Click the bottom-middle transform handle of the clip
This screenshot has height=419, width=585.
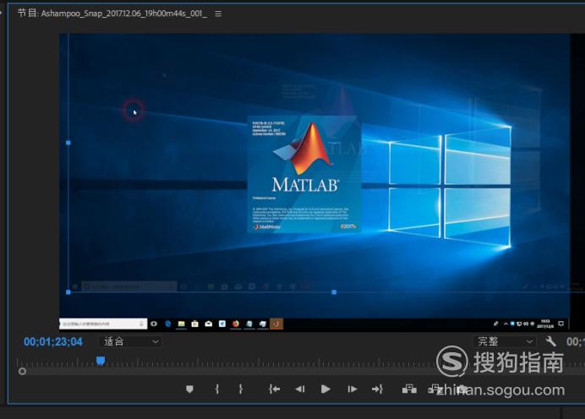tap(334, 292)
